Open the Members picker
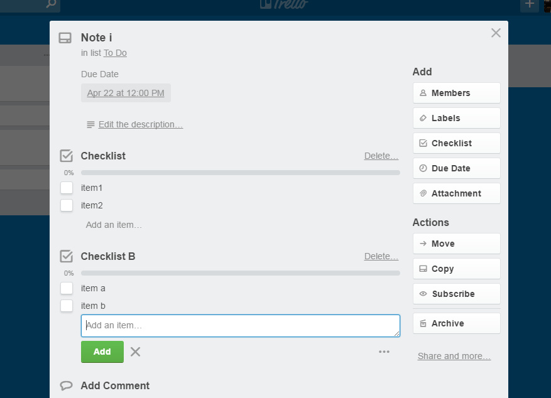551x398 pixels. pyautogui.click(x=456, y=93)
